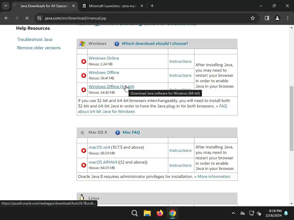Click scrollbar up arrow
This screenshot has height=220, width=294.
click(x=291, y=27)
